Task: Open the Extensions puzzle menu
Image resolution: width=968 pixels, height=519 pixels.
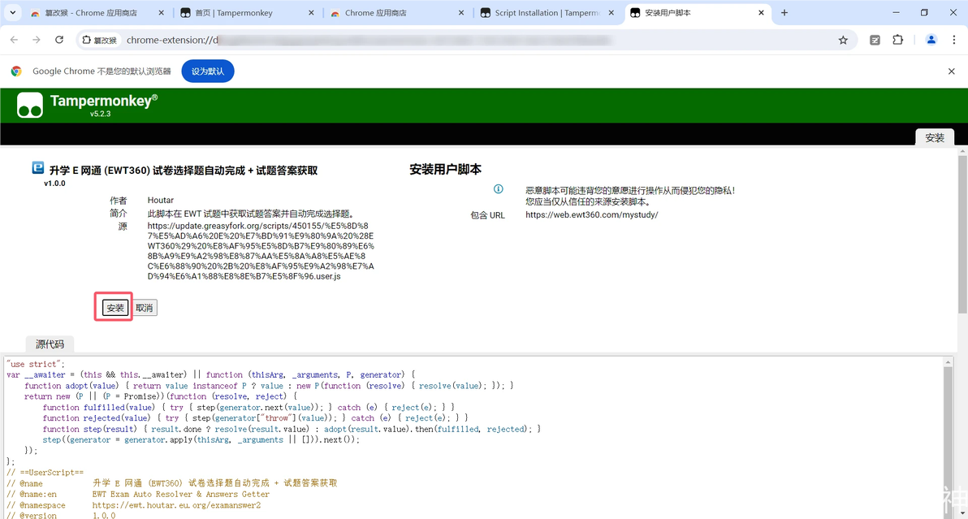Action: (897, 40)
